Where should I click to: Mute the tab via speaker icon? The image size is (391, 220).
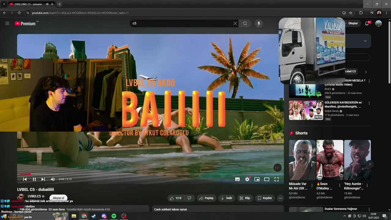pyautogui.click(x=47, y=4)
